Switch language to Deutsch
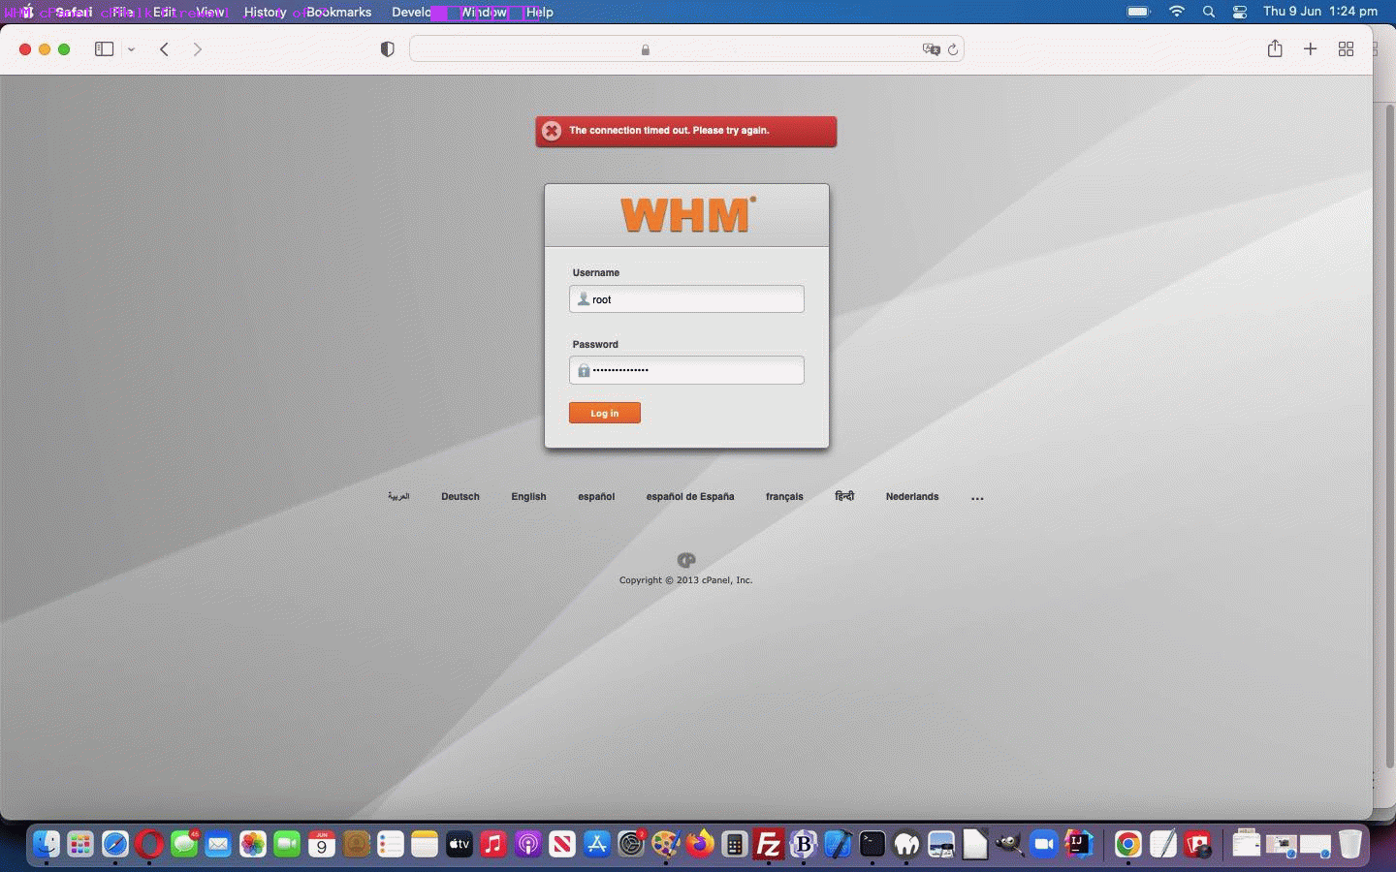Screen dimensions: 1396x872 click(x=460, y=496)
